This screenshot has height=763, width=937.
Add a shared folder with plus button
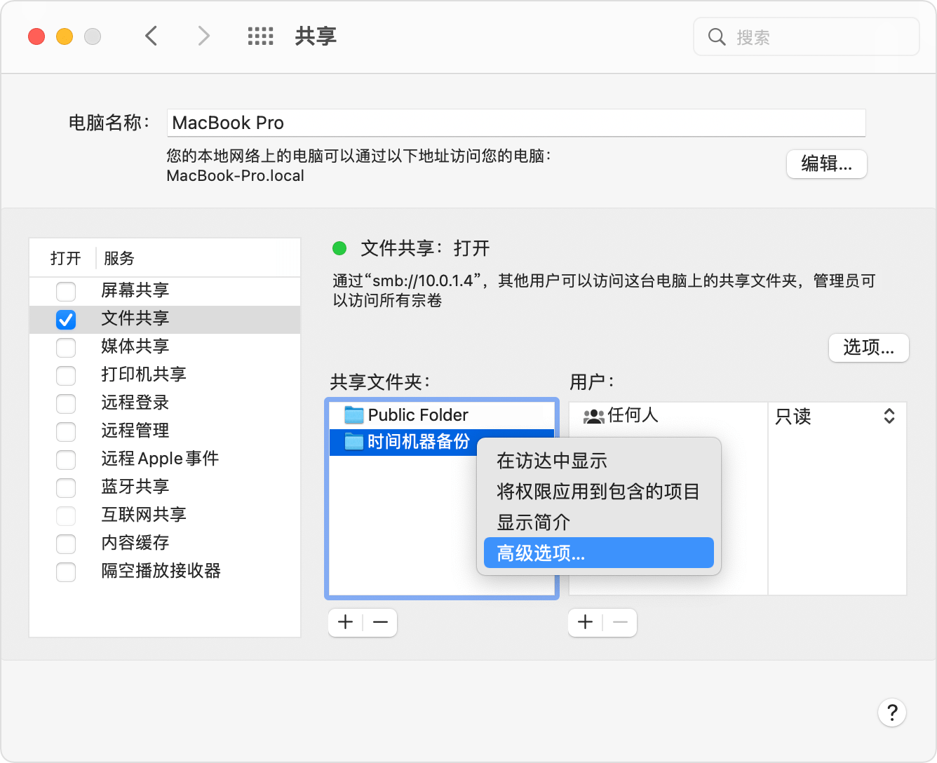(x=346, y=622)
